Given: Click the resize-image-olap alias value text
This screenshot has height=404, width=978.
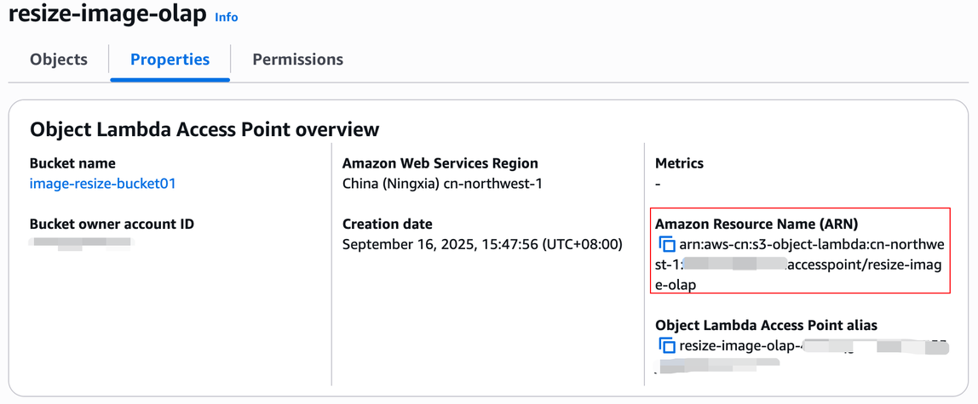Looking at the screenshot, I should pyautogui.click(x=739, y=346).
